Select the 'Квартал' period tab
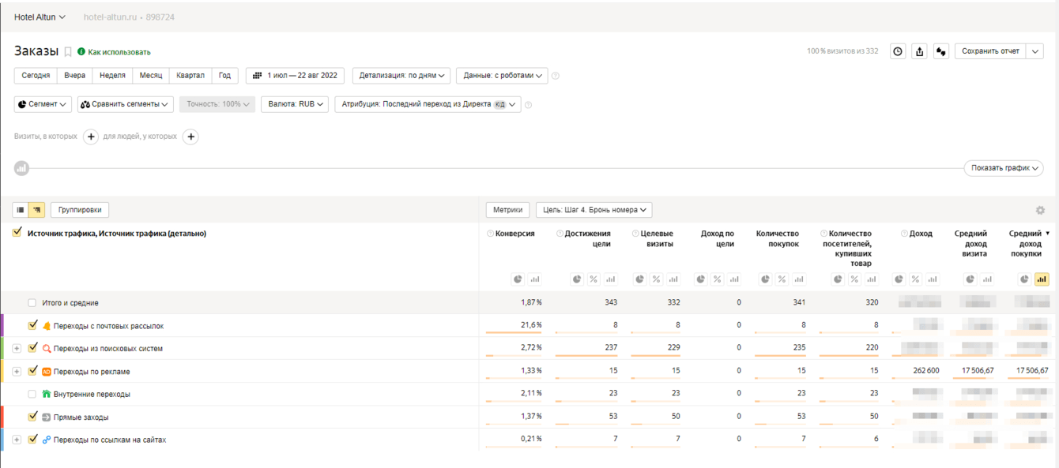The height and width of the screenshot is (468, 1059). coord(190,76)
